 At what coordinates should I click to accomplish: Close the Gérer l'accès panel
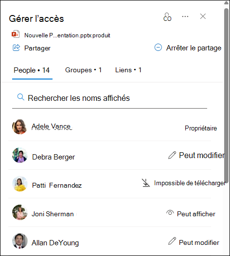pos(203,16)
